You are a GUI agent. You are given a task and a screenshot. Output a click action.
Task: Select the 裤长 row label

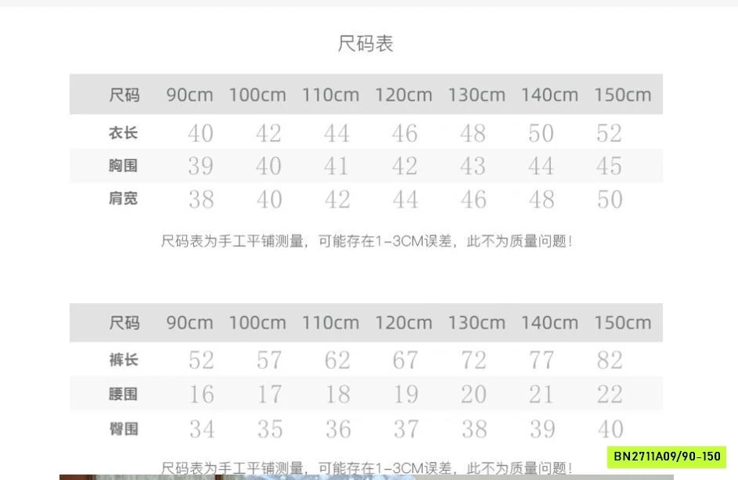click(123, 360)
